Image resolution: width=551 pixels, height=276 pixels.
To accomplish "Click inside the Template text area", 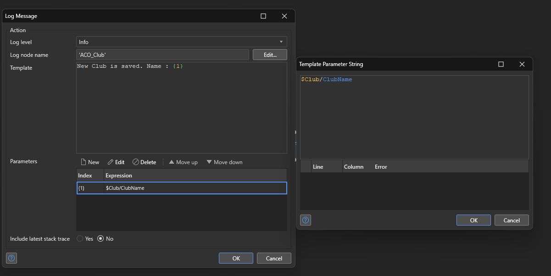I will (x=182, y=108).
